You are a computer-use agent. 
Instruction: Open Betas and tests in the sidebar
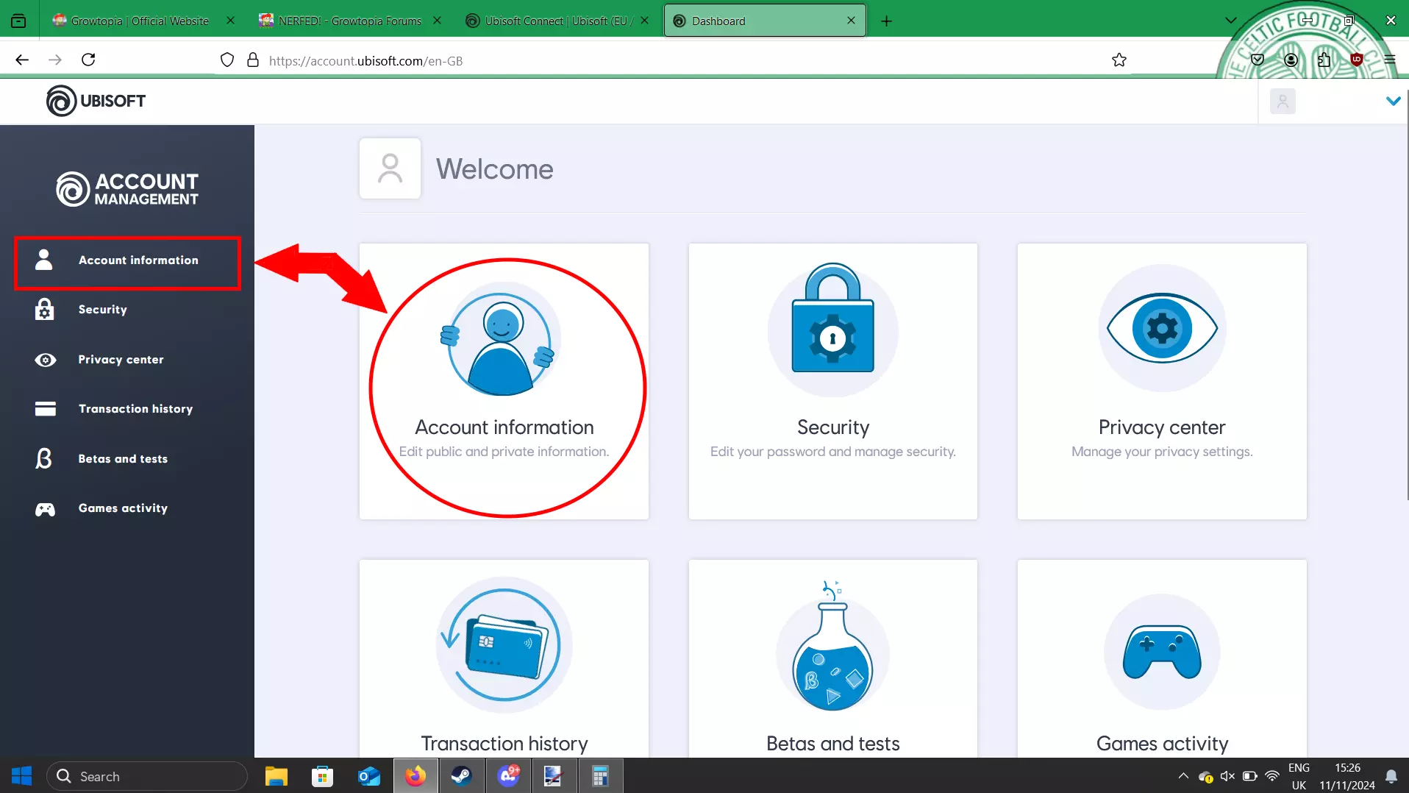tap(127, 459)
